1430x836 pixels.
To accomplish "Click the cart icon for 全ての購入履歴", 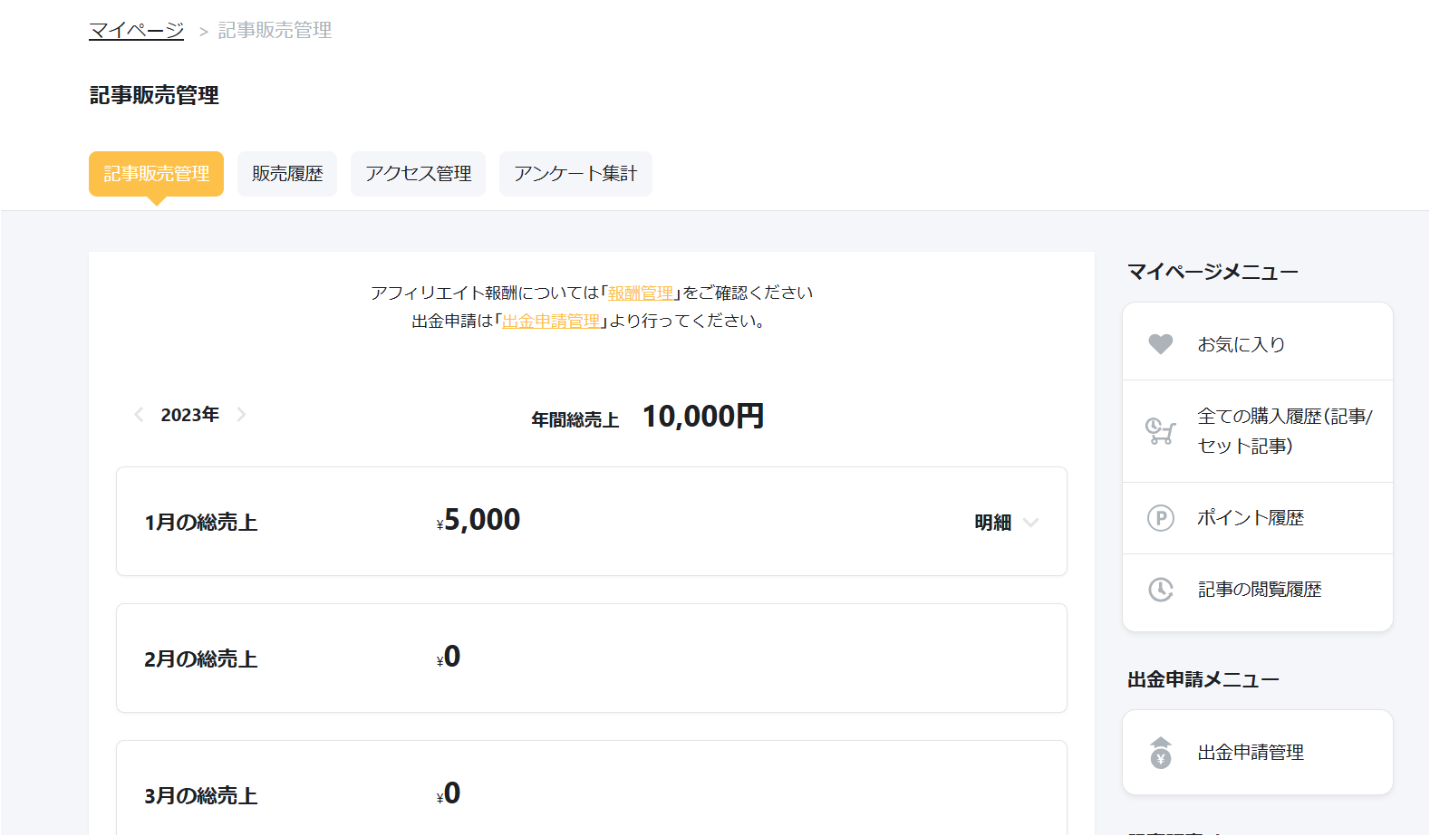I will 1161,431.
